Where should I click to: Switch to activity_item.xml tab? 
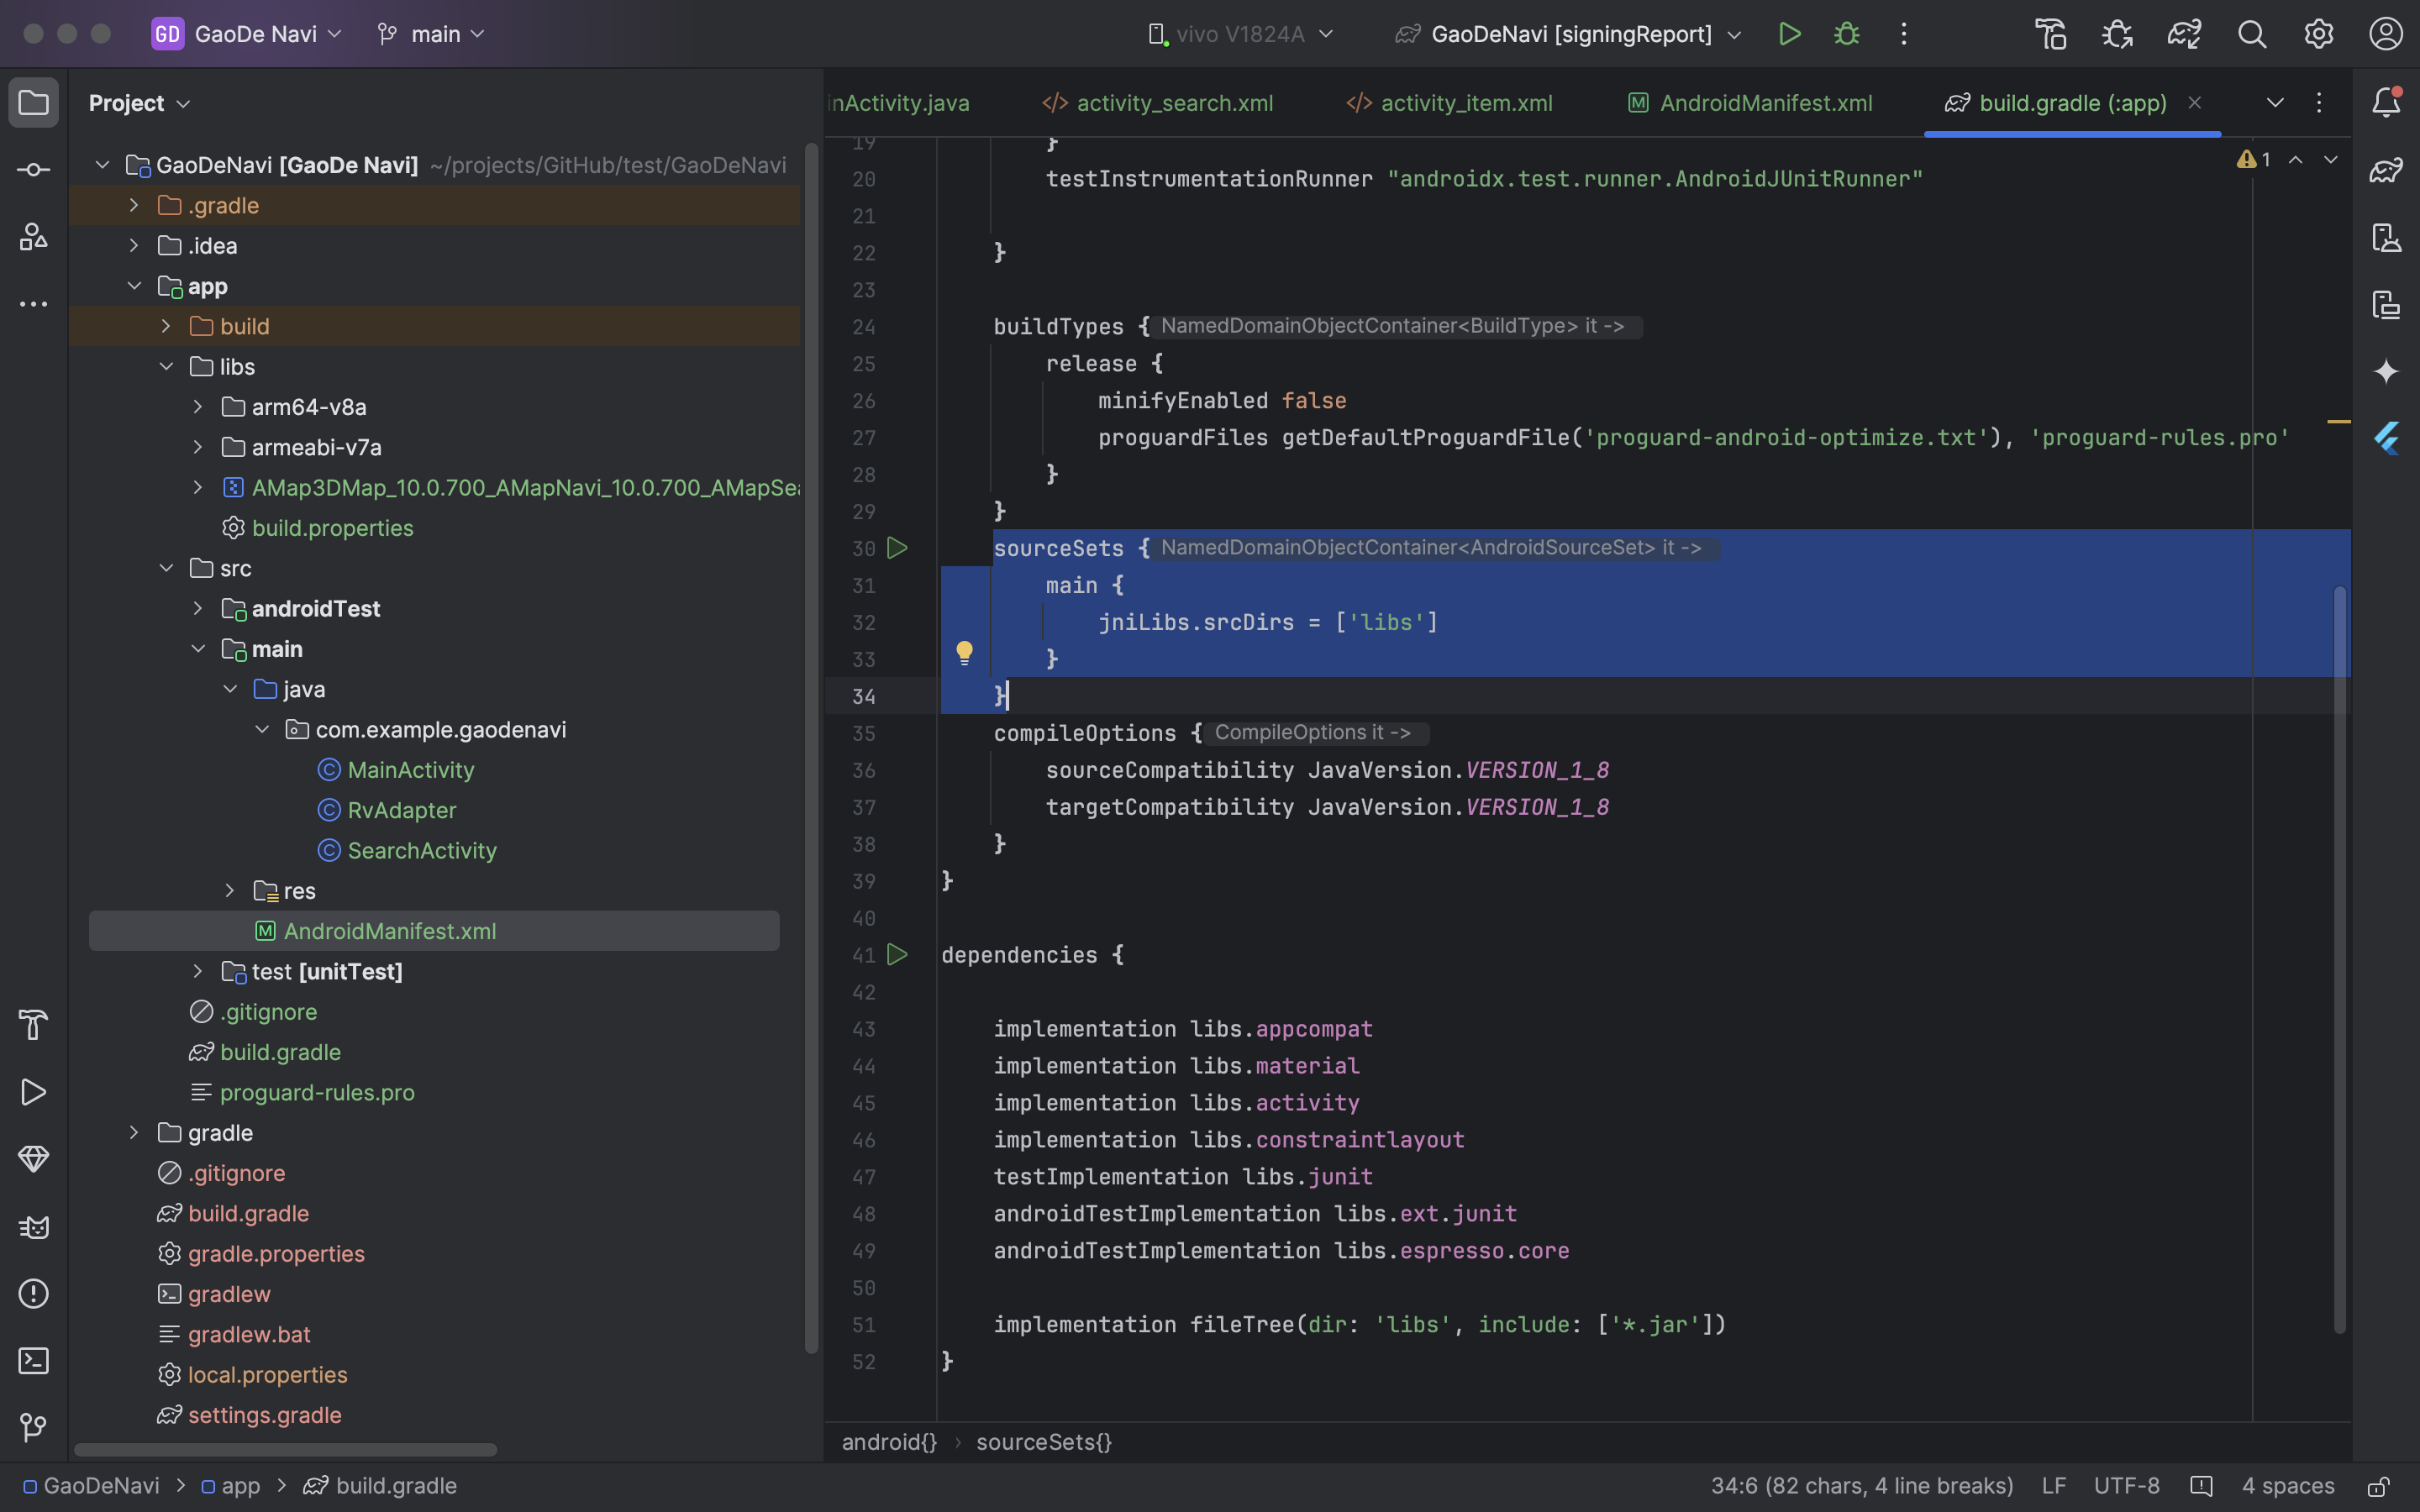(x=1450, y=103)
